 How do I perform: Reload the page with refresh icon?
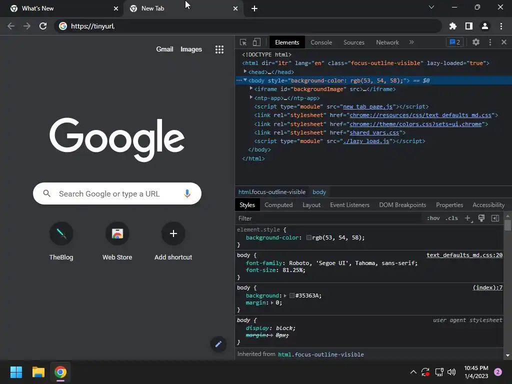(43, 26)
